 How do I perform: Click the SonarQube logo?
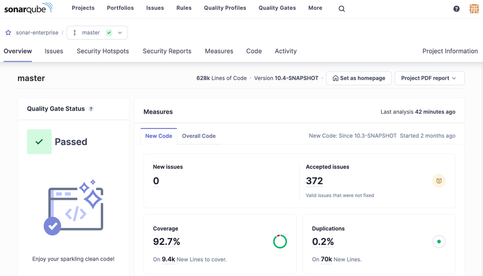(x=28, y=8)
